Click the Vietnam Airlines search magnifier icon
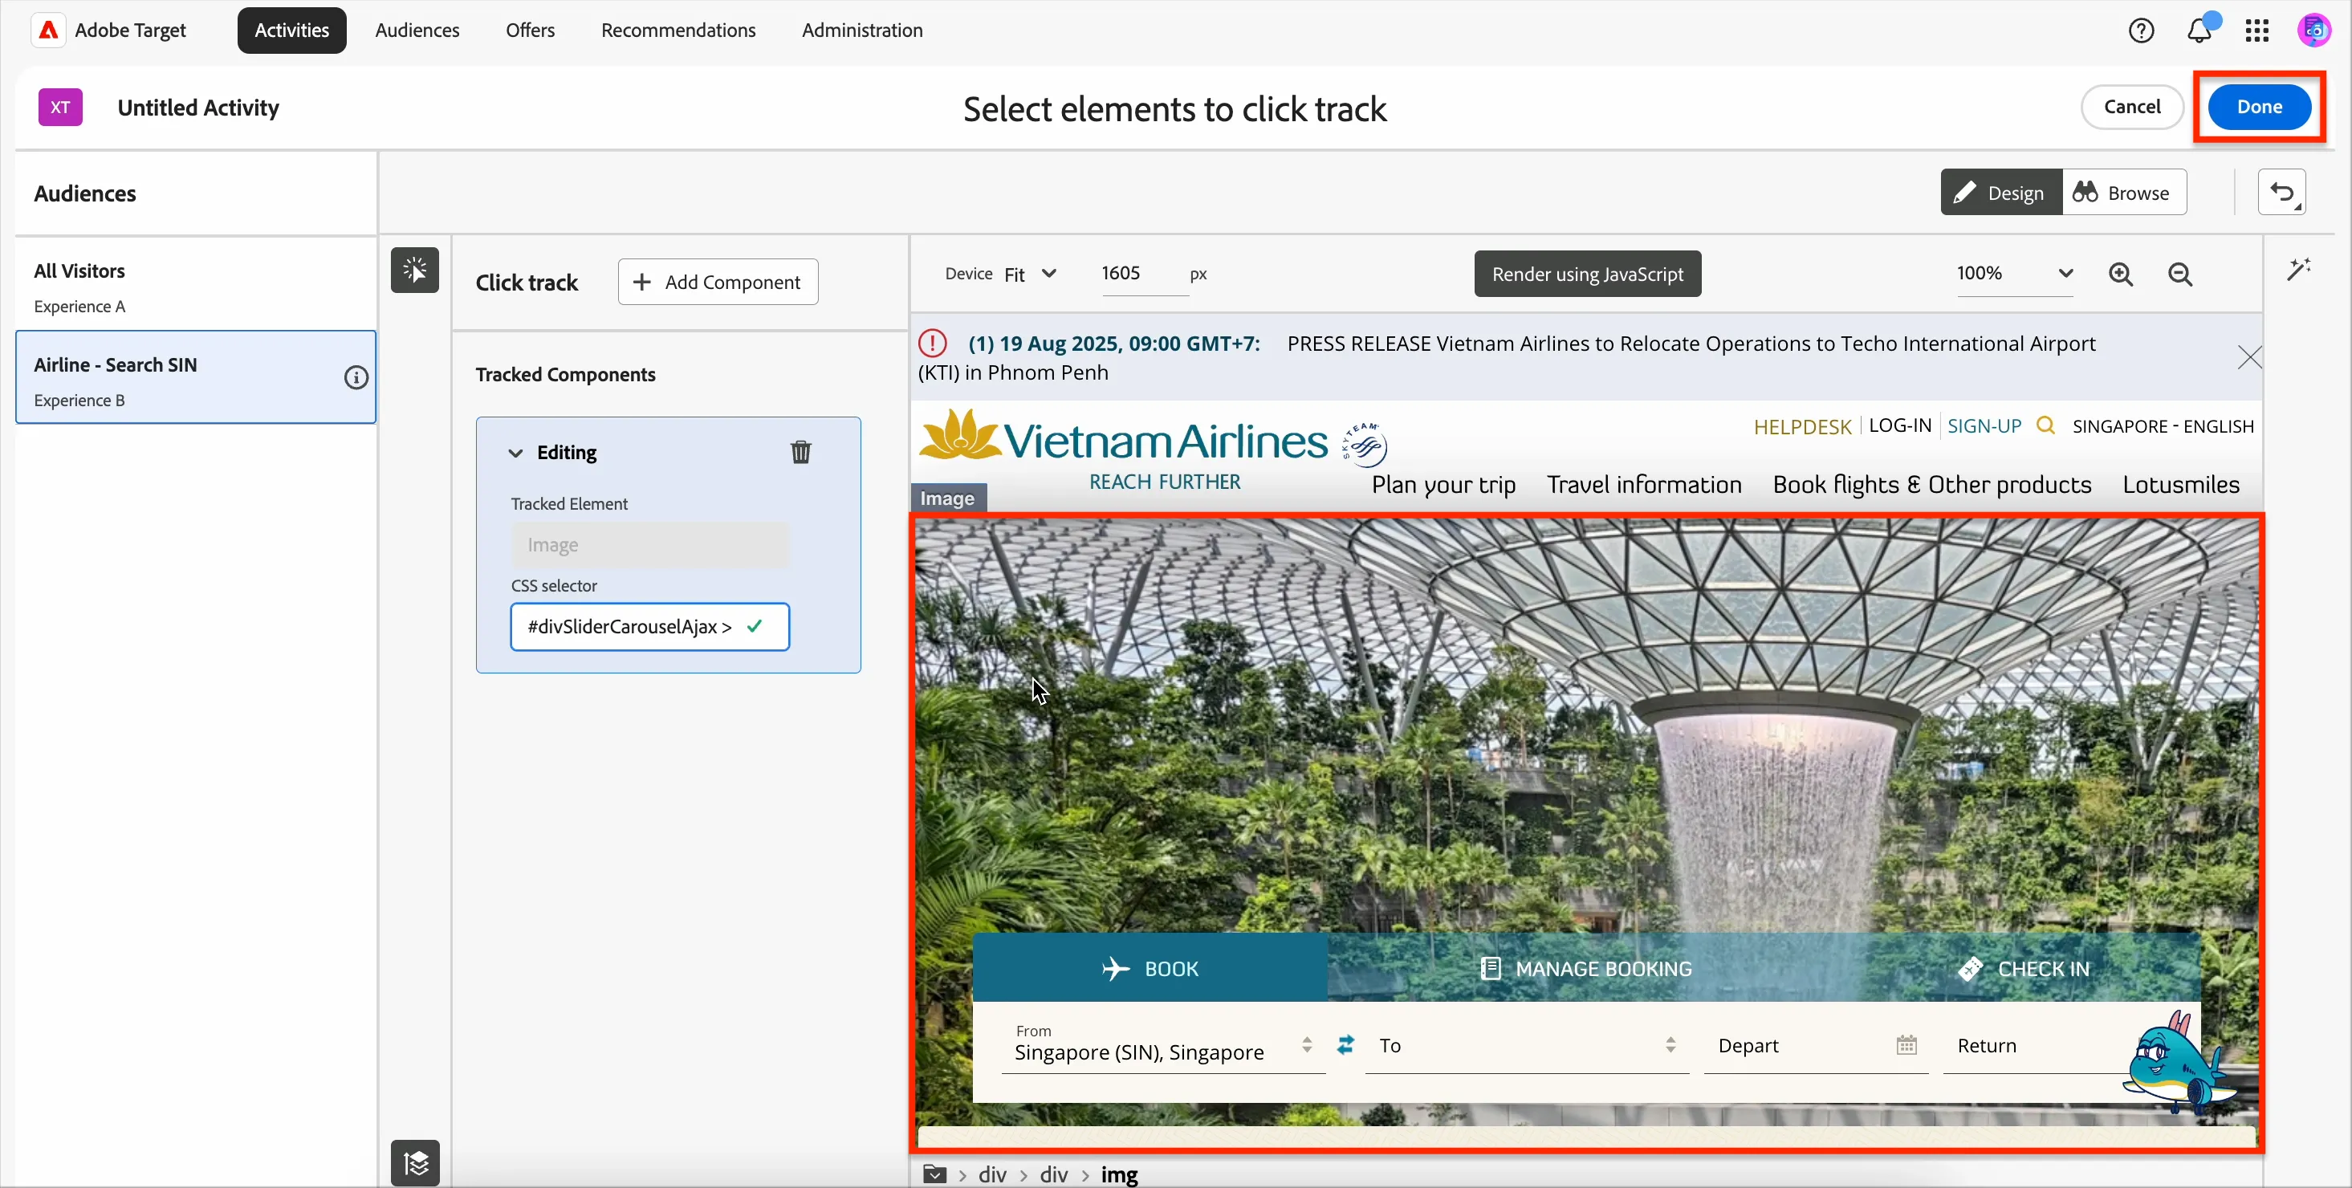The height and width of the screenshot is (1188, 2352). point(2045,425)
